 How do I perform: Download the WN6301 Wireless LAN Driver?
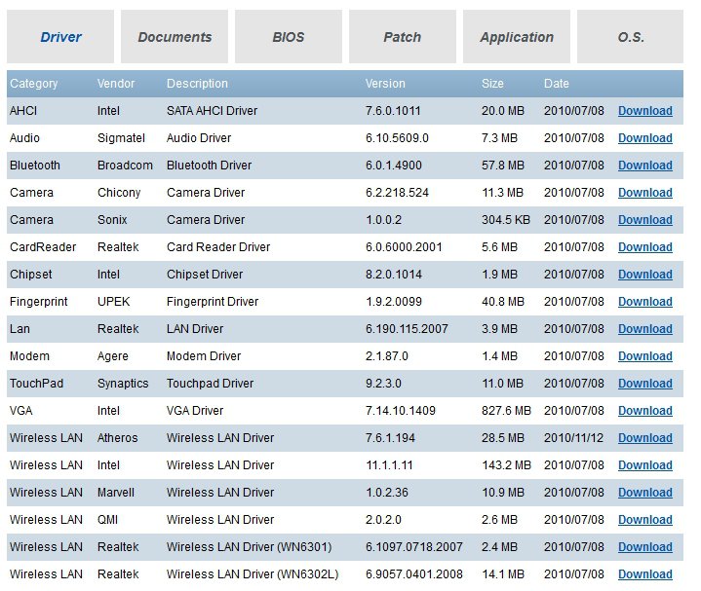(645, 546)
